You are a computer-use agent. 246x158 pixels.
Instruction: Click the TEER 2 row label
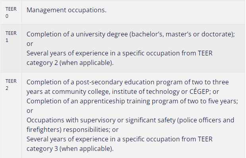pyautogui.click(x=11, y=85)
